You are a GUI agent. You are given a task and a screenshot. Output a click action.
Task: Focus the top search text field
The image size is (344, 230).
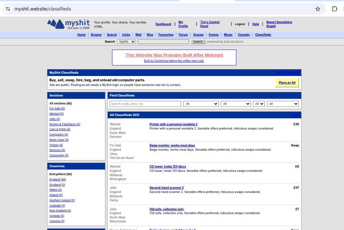pyautogui.click(x=163, y=42)
